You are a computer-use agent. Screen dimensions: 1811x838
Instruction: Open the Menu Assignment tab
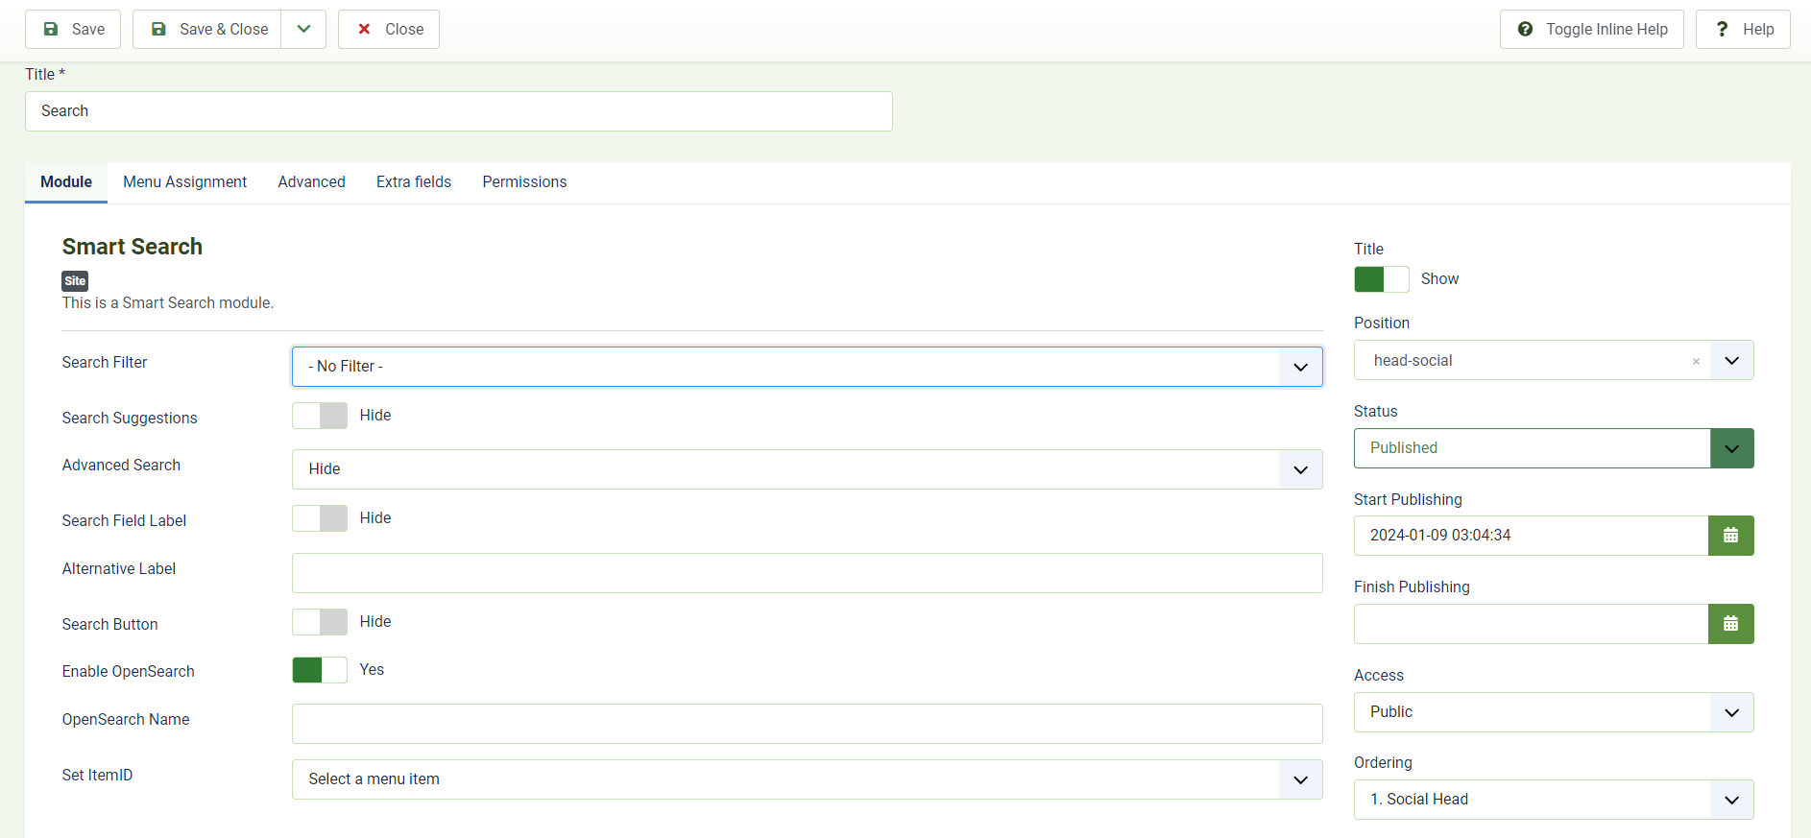185,182
